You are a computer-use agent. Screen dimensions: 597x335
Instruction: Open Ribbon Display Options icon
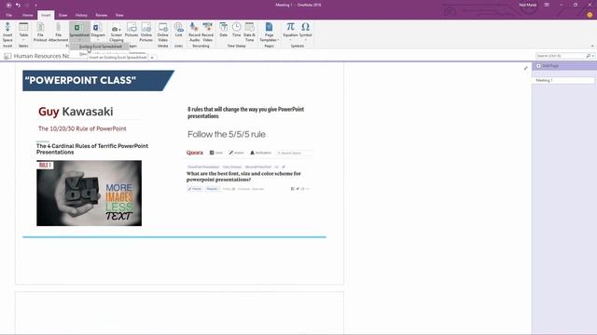(x=547, y=5)
